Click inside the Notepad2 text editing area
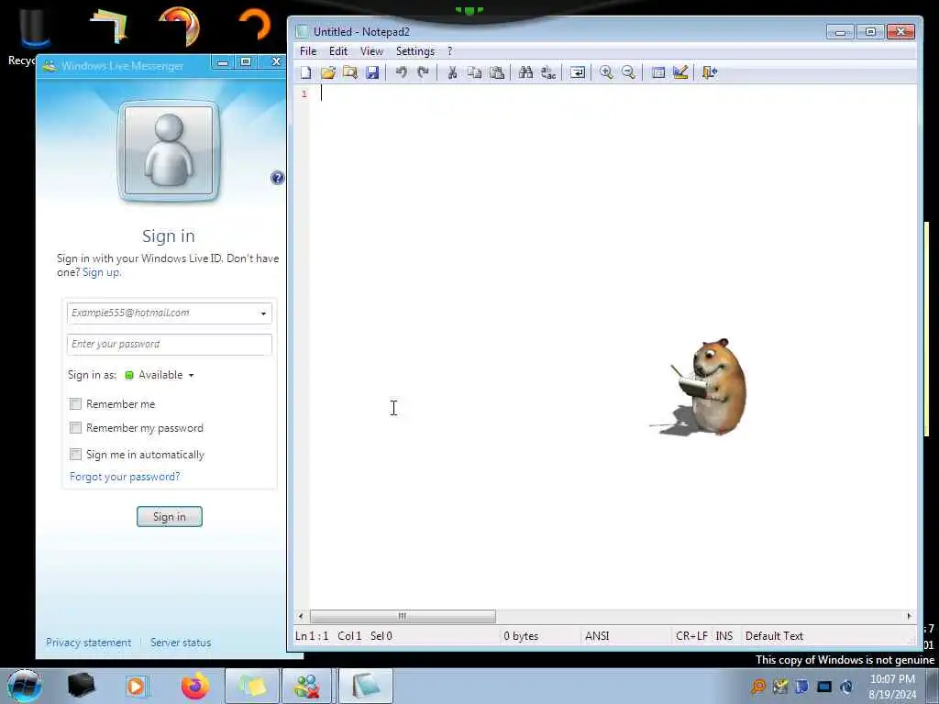Screen dimensions: 939x704 pos(613,347)
